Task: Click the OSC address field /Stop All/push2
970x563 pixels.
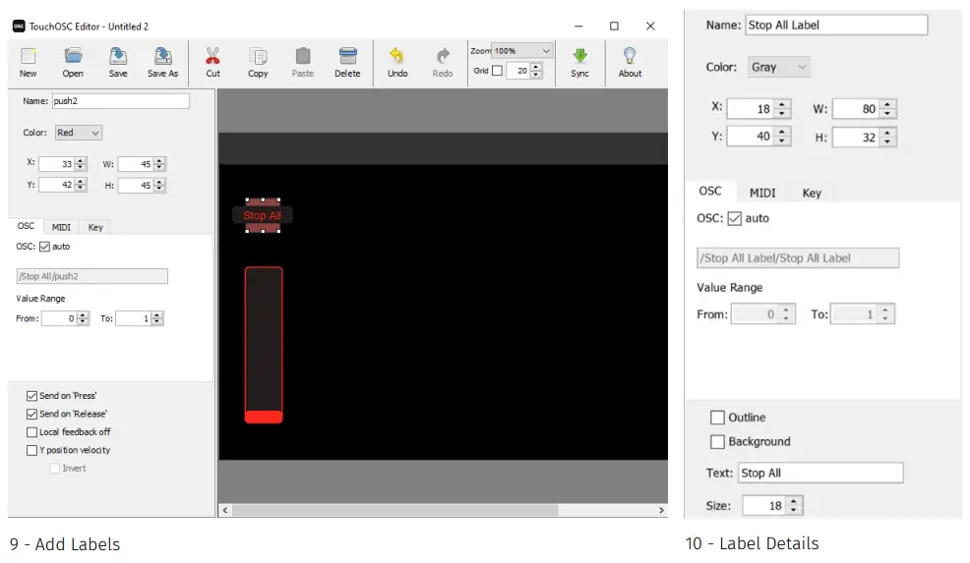Action: pos(92,276)
